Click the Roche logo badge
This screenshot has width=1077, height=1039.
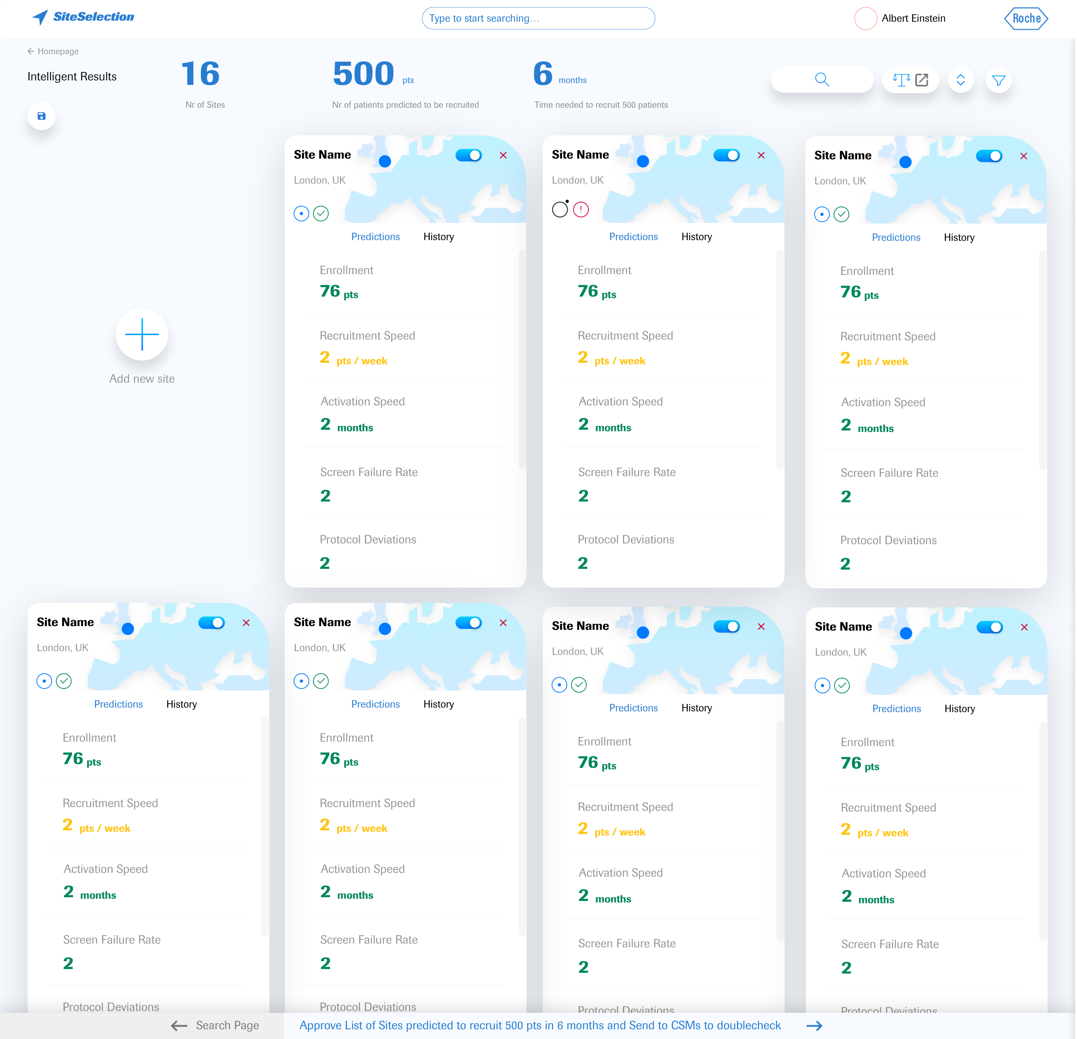pyautogui.click(x=1026, y=19)
